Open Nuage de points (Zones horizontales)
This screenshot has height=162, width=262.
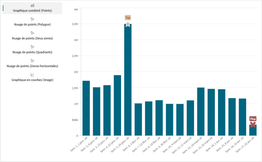point(32,66)
